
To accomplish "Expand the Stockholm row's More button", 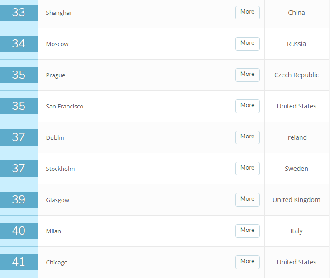I will click(x=247, y=168).
